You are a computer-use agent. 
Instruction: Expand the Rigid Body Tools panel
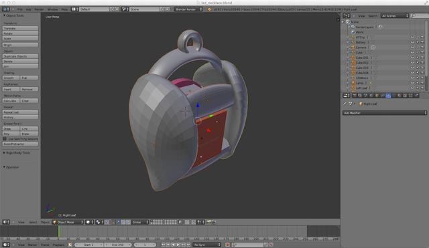[4, 153]
